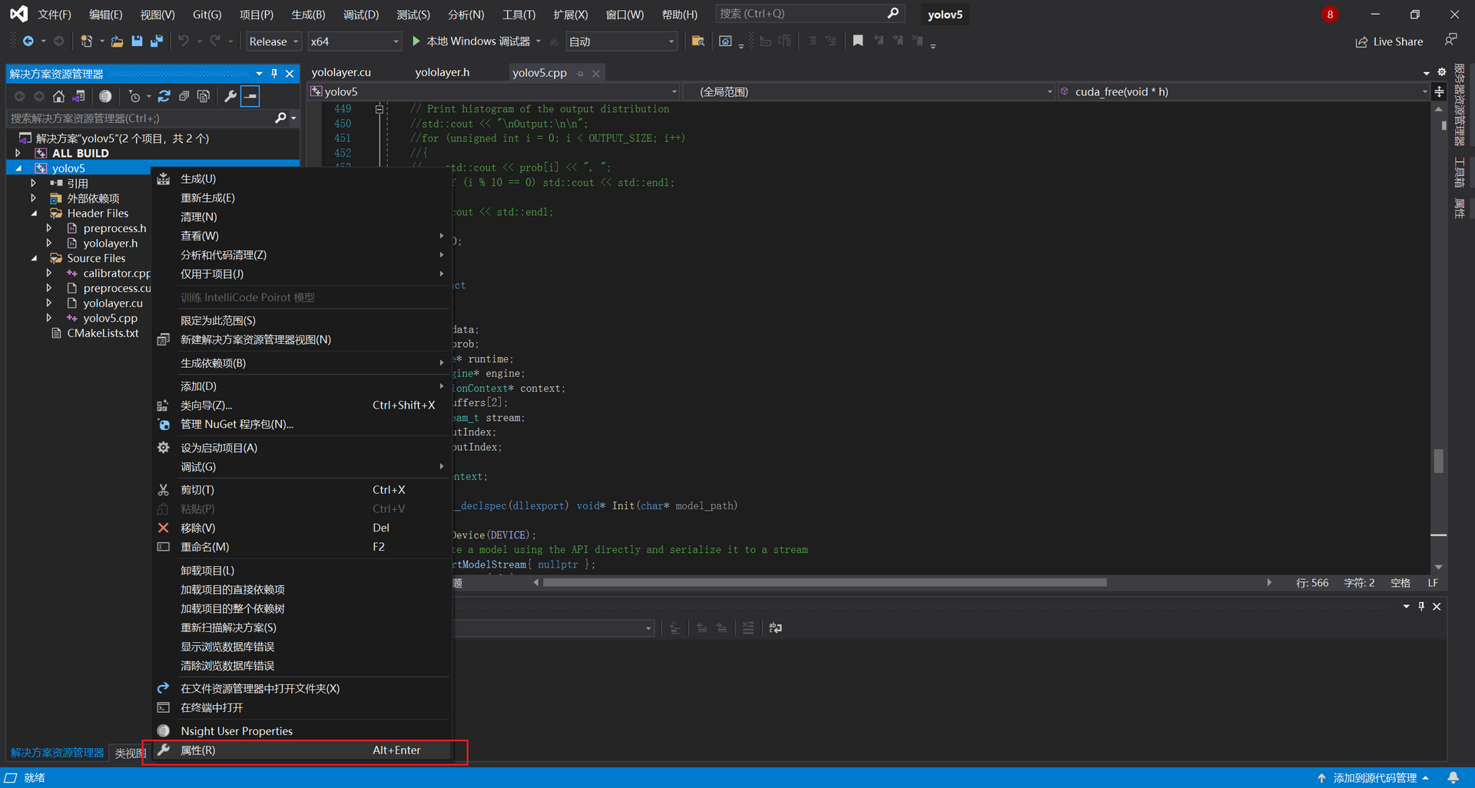Open Solution Explorer properties wrench icon

pos(230,96)
